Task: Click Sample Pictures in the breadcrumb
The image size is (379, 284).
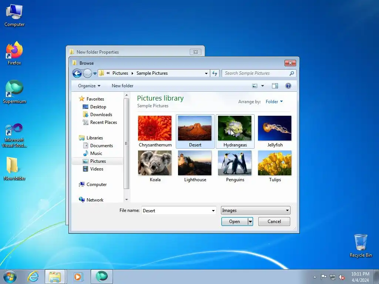Action: click(152, 73)
